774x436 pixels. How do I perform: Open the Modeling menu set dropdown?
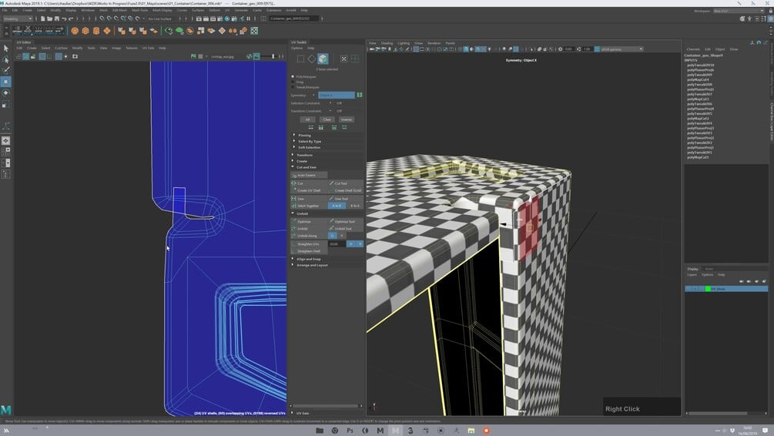(18, 18)
